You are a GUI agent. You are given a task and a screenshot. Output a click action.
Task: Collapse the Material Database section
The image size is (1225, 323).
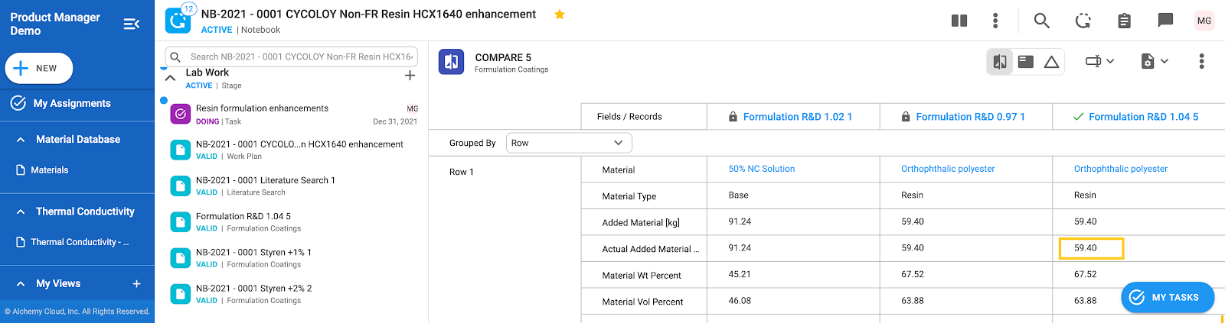point(20,140)
